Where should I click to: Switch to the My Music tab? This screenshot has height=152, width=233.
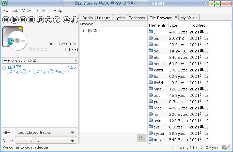(x=189, y=18)
